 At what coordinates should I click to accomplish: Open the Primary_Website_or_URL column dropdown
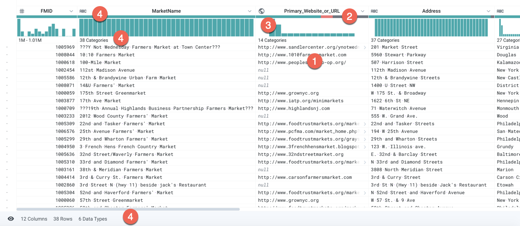[x=361, y=11]
